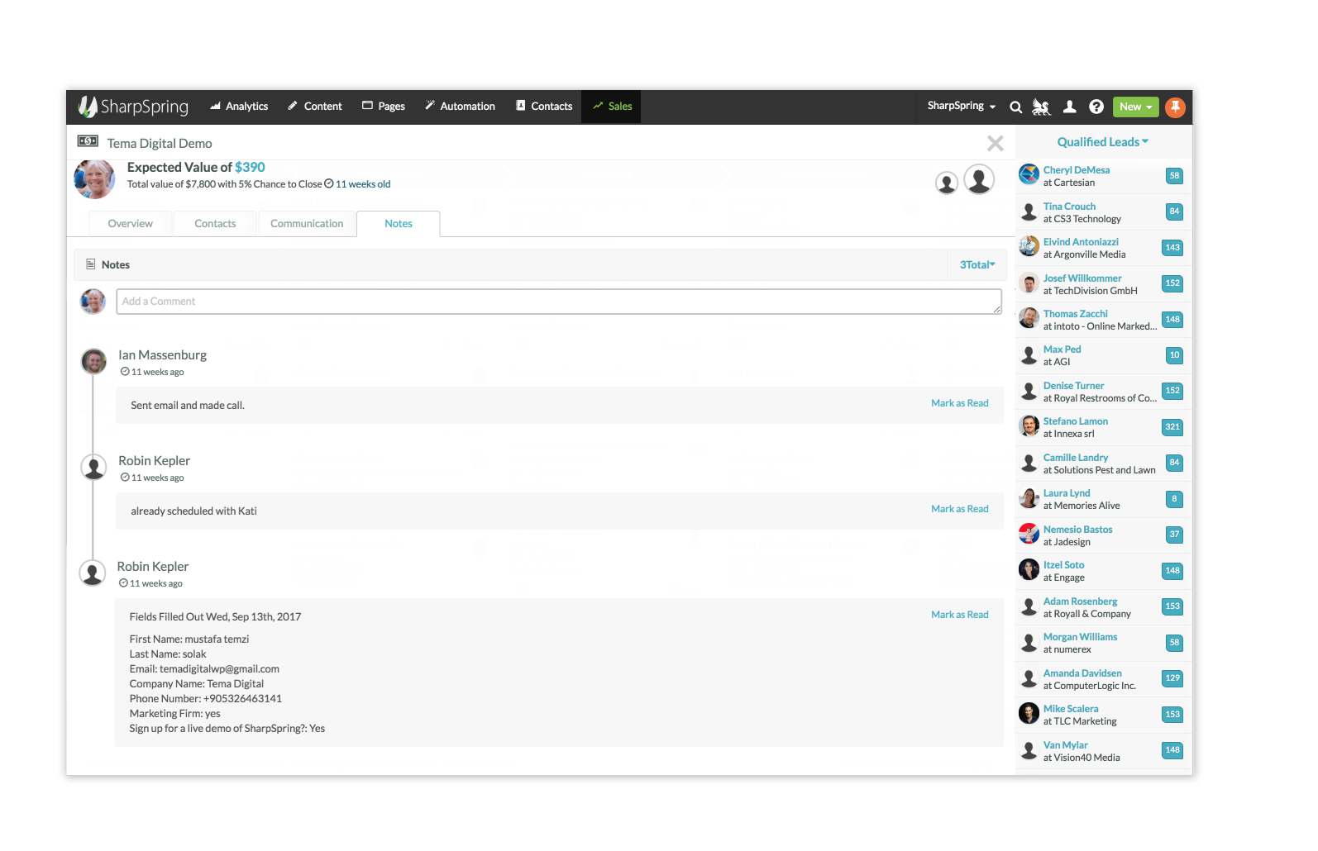Open lead Camille Landry
Screen dimensions: 1318x851
(x=1076, y=458)
